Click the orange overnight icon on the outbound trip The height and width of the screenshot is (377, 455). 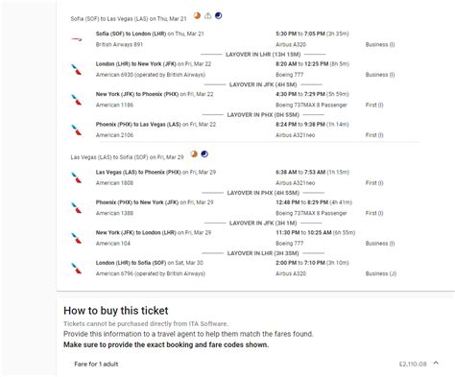point(197,15)
